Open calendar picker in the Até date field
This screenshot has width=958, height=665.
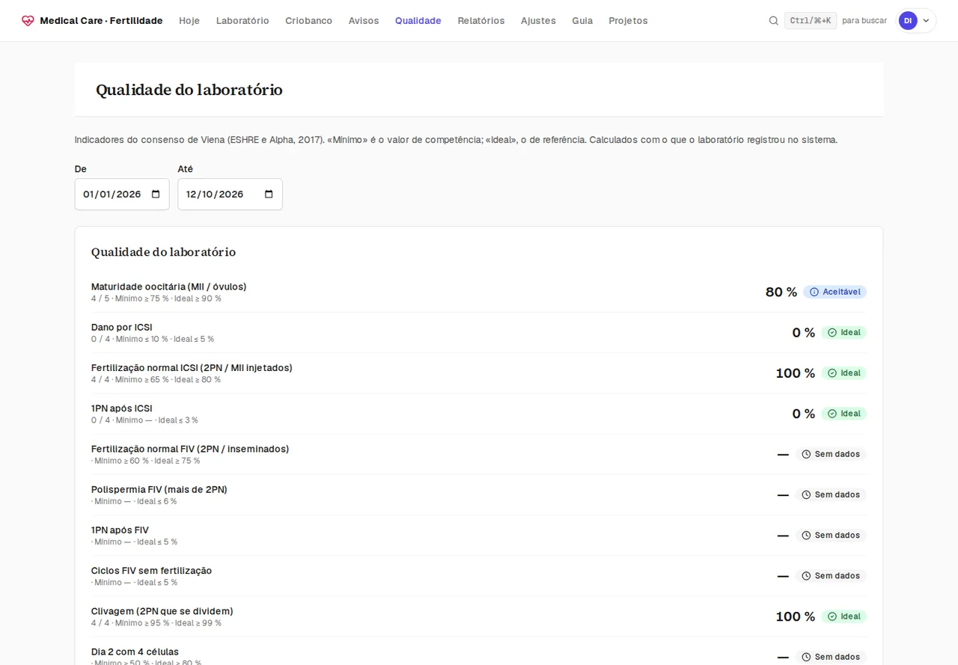269,194
